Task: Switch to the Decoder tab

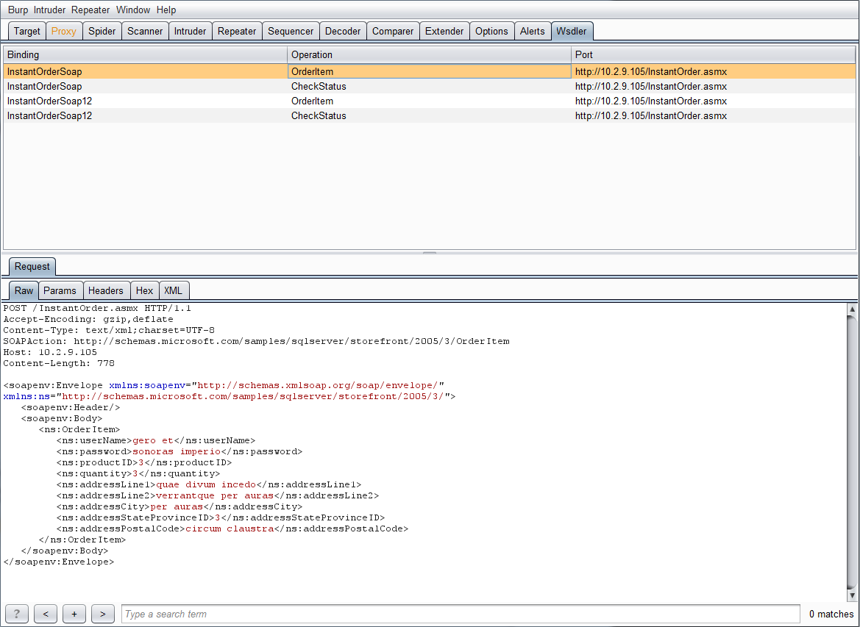Action: point(343,32)
